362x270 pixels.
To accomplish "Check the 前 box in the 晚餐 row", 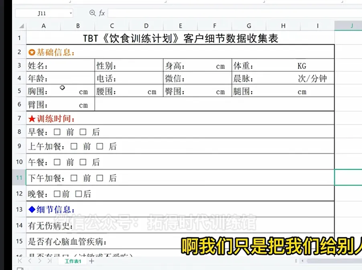I will coord(57,194).
